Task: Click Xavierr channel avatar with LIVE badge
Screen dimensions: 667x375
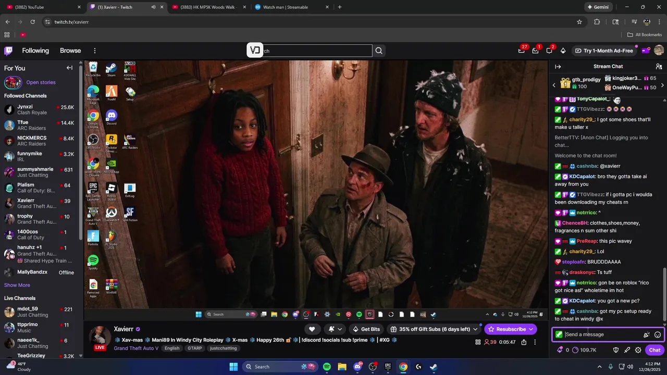Action: [x=100, y=338]
